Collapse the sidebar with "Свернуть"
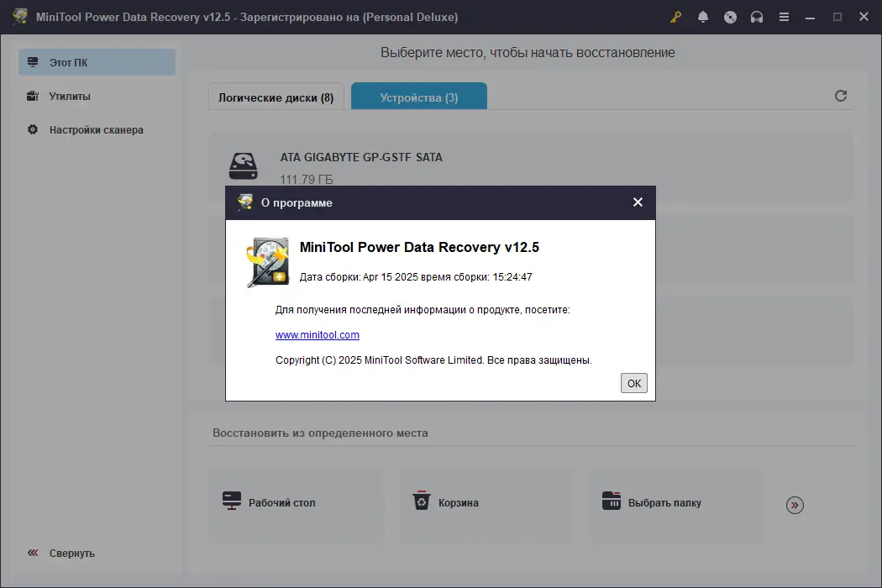 tap(61, 553)
